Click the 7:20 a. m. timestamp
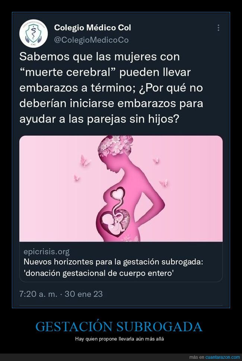 point(38,294)
